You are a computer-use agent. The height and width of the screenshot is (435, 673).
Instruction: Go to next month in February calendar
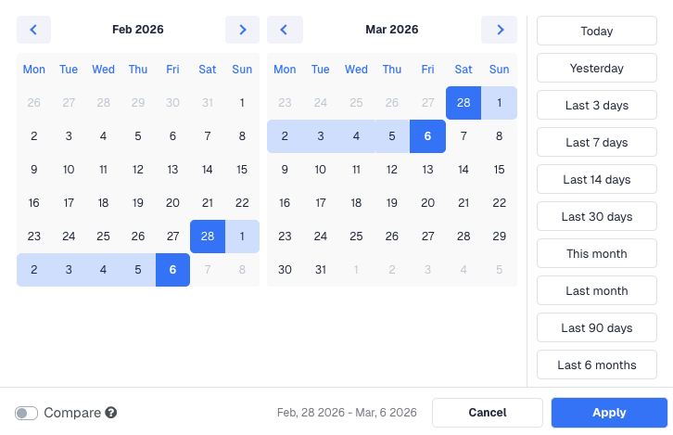click(x=242, y=30)
